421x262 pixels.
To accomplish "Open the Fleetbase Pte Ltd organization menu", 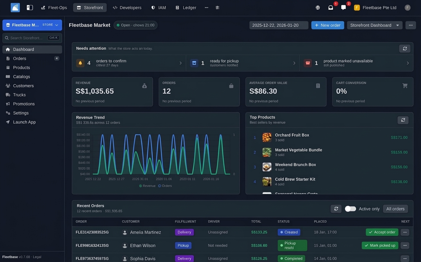I will tap(375, 7).
